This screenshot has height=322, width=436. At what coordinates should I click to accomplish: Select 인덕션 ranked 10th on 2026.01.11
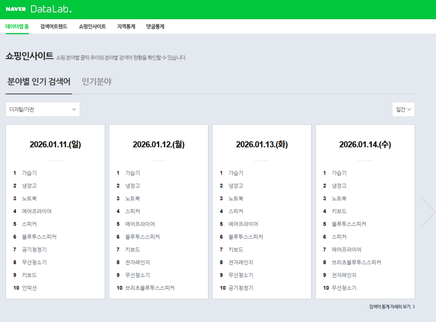click(x=29, y=288)
